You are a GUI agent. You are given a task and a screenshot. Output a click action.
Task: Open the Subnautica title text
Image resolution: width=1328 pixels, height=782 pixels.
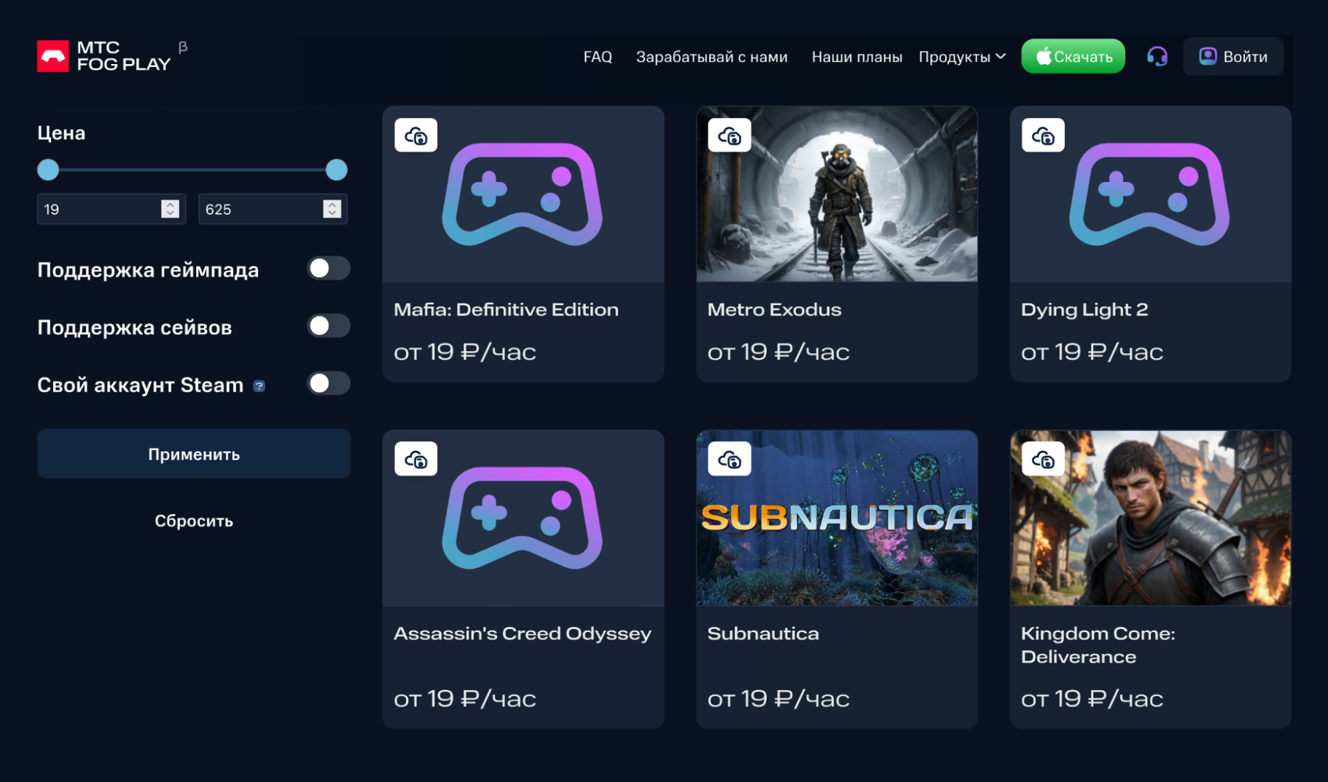(763, 633)
